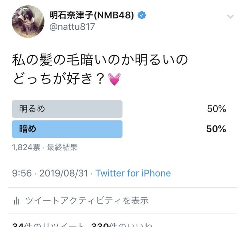This screenshot has height=227, width=245.
Task: Open the likes count list
Action: coord(121,225)
